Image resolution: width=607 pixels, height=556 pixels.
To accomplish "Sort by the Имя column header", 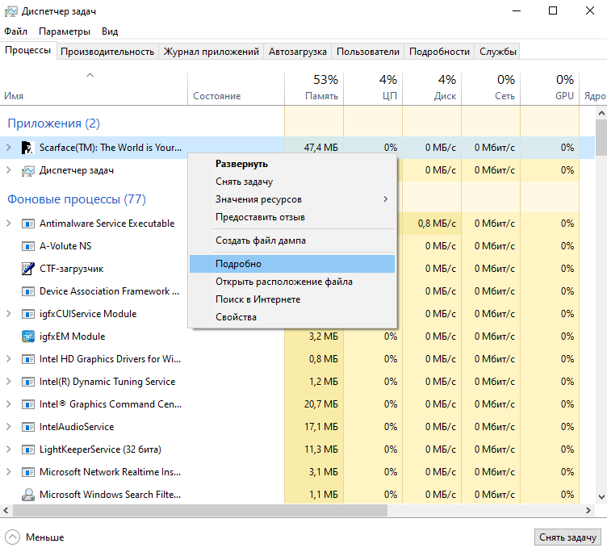I will (x=94, y=88).
